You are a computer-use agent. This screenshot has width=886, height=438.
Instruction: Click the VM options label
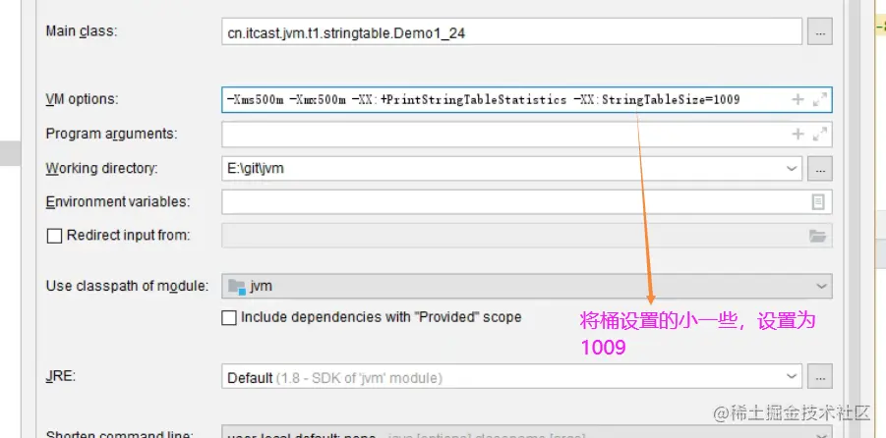coord(82,100)
